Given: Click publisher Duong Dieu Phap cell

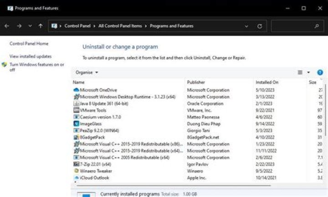Looking at the screenshot, I should (204, 124).
